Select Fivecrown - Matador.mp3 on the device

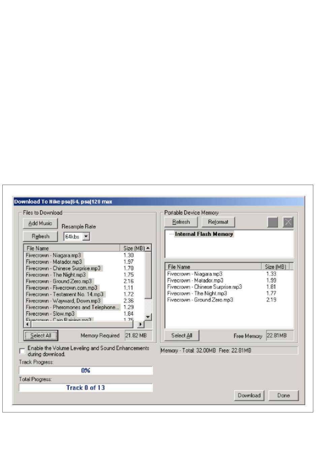[x=195, y=280]
